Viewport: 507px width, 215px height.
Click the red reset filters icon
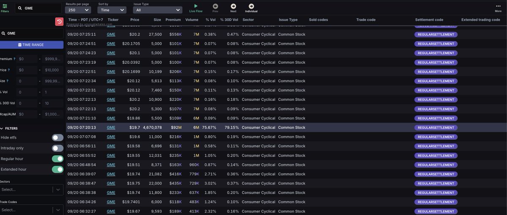coord(59,22)
